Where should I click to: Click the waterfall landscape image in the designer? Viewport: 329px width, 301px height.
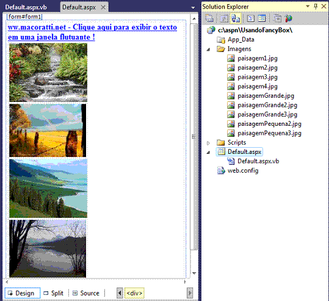(x=48, y=73)
